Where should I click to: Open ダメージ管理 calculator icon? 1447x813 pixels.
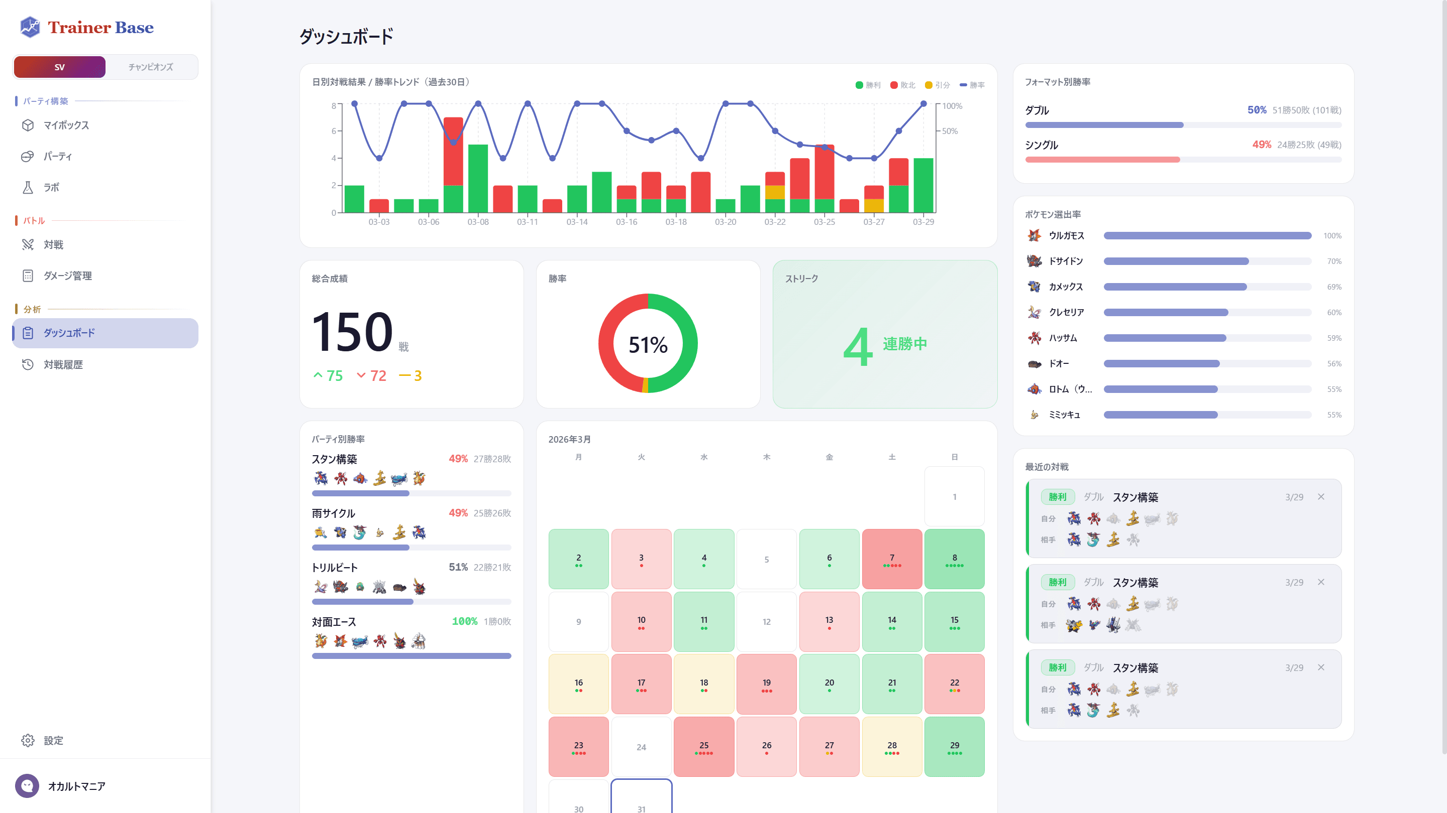pos(28,276)
